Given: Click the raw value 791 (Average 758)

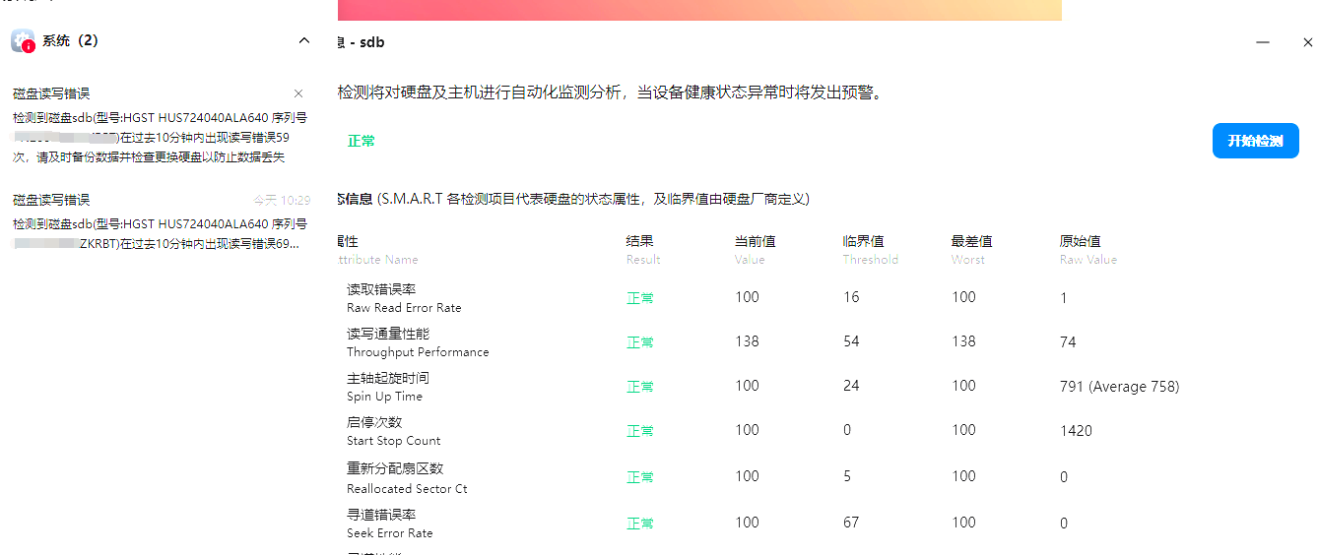Looking at the screenshot, I should pyautogui.click(x=1119, y=387).
